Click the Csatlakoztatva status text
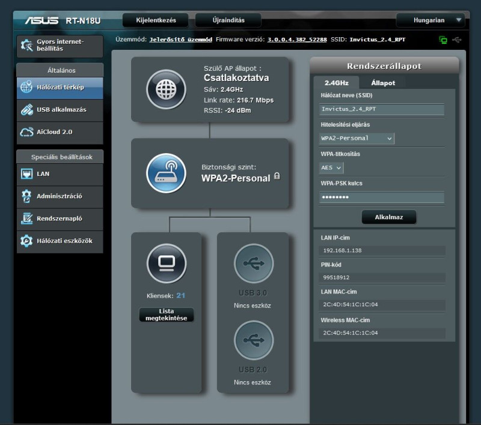Viewport: 481px width, 425px height. 236,78
